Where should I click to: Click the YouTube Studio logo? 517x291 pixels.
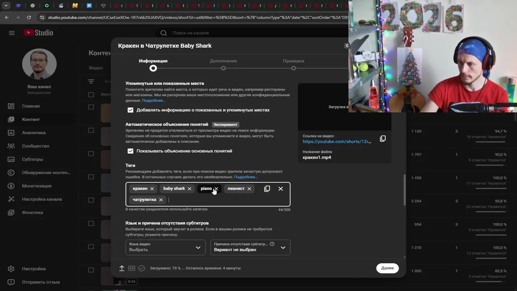click(38, 33)
